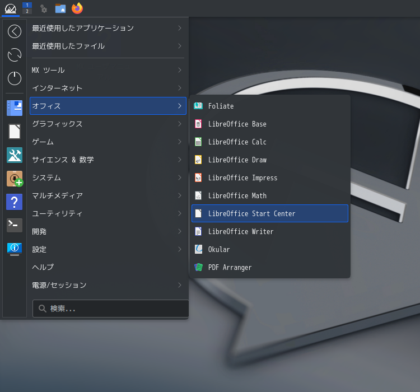Expand the マルチメディア submenu arrow
The width and height of the screenshot is (420, 392).
[x=180, y=195]
